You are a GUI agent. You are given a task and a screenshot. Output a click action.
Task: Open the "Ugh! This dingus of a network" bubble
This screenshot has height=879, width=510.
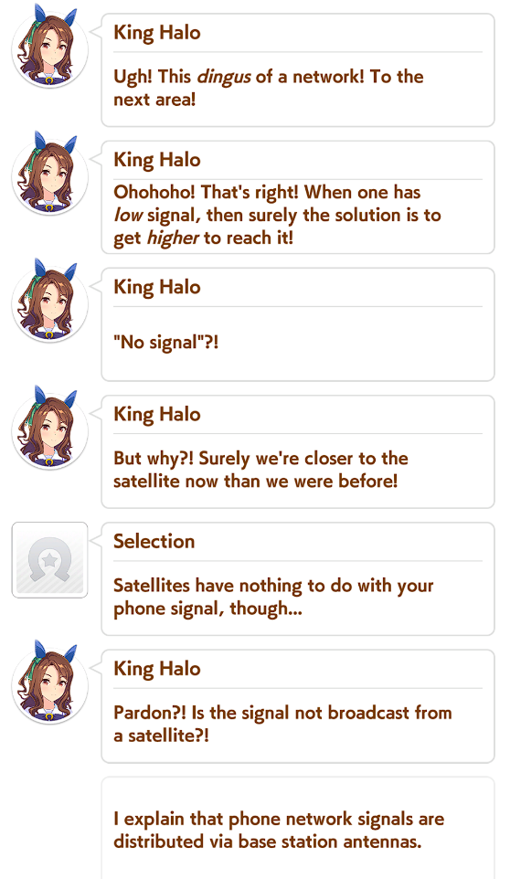point(298,70)
